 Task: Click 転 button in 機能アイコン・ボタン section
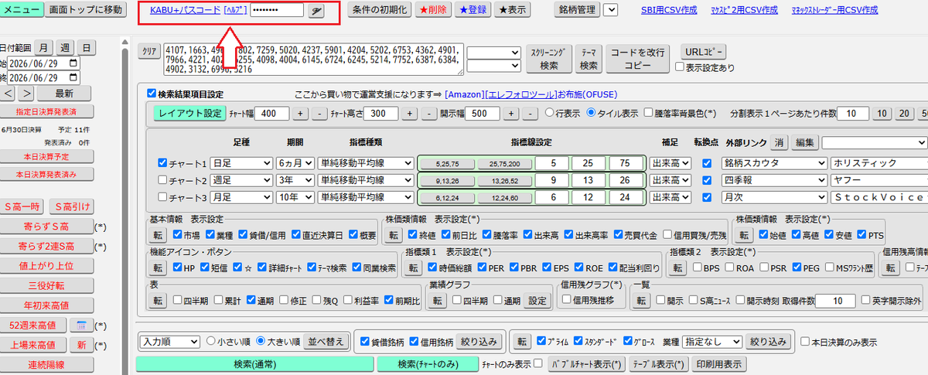click(158, 268)
